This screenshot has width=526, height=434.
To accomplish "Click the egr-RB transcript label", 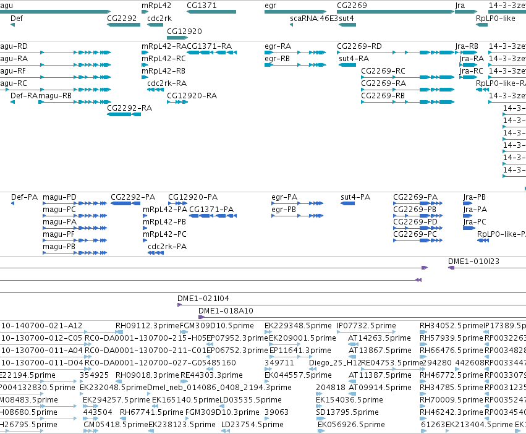I will pyautogui.click(x=277, y=59).
